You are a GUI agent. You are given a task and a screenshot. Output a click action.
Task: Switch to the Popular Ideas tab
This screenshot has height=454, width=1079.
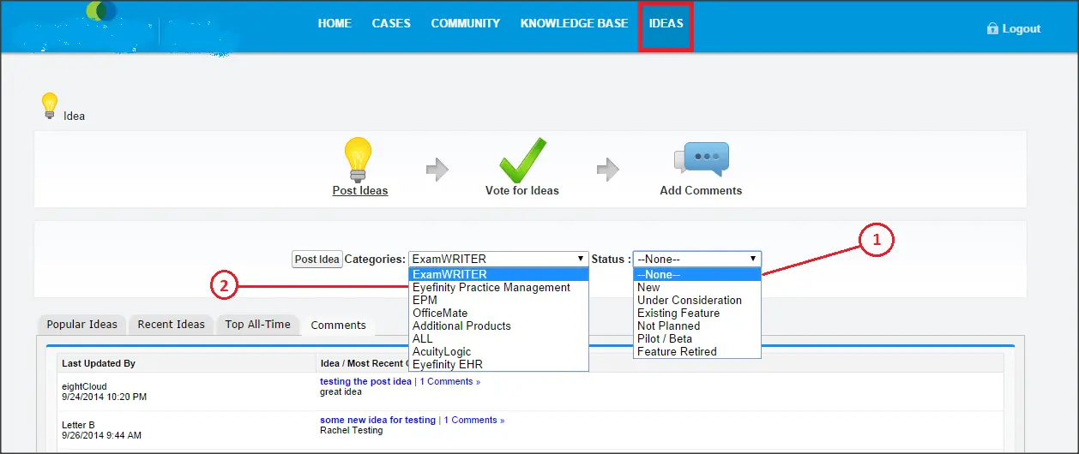[x=82, y=325]
